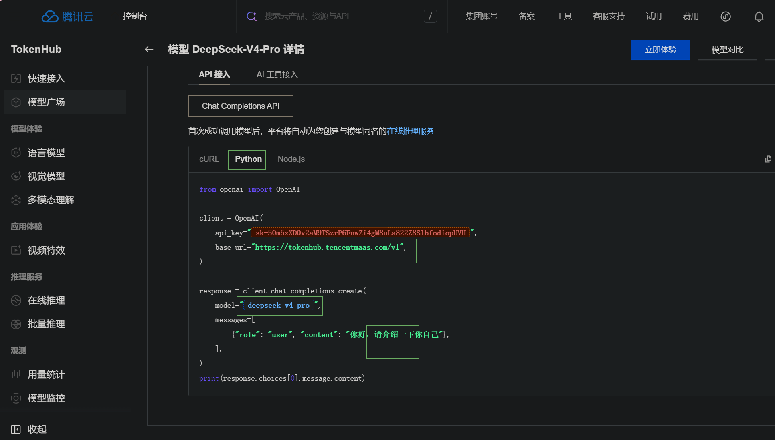The width and height of the screenshot is (775, 440).
Task: Click the 立即体验 button
Action: (660, 50)
